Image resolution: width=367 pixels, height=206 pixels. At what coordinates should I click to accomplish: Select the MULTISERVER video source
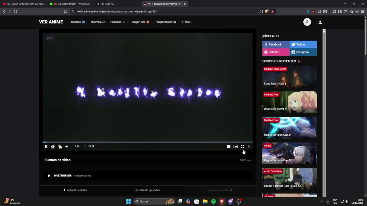click(148, 176)
